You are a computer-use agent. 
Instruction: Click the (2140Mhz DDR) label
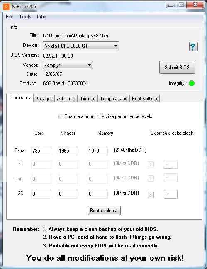(130, 150)
